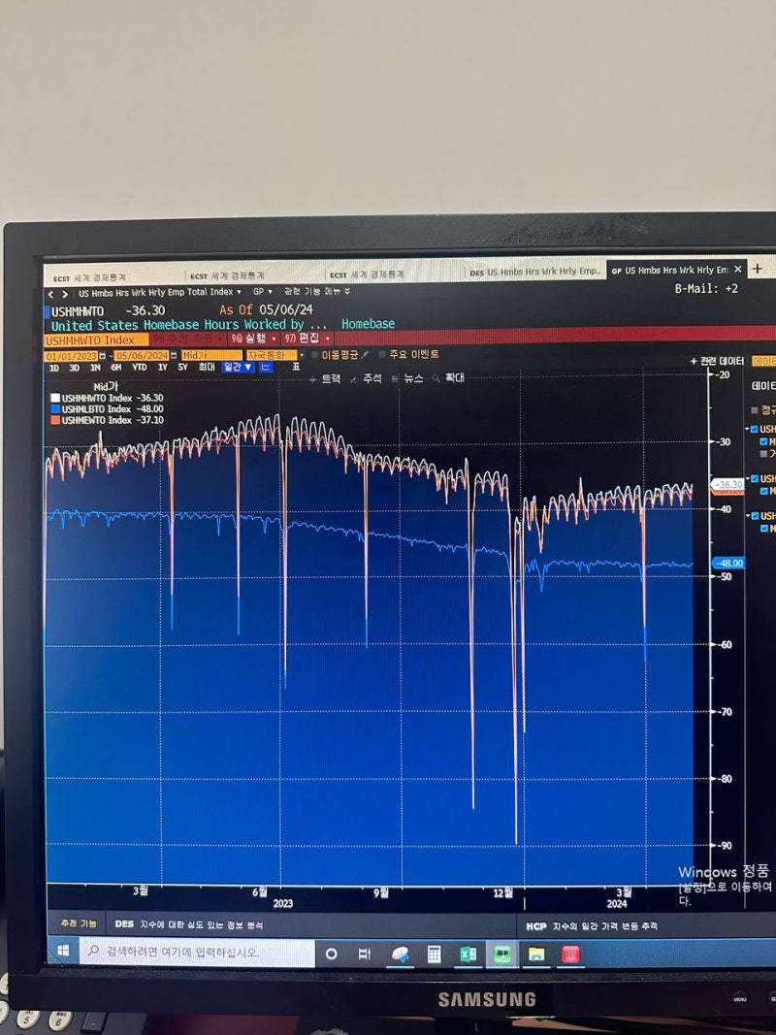Open the Calculator app from taskbar
The image size is (776, 1035).
click(434, 954)
